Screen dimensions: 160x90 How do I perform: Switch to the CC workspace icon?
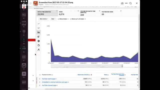(x=24, y=57)
